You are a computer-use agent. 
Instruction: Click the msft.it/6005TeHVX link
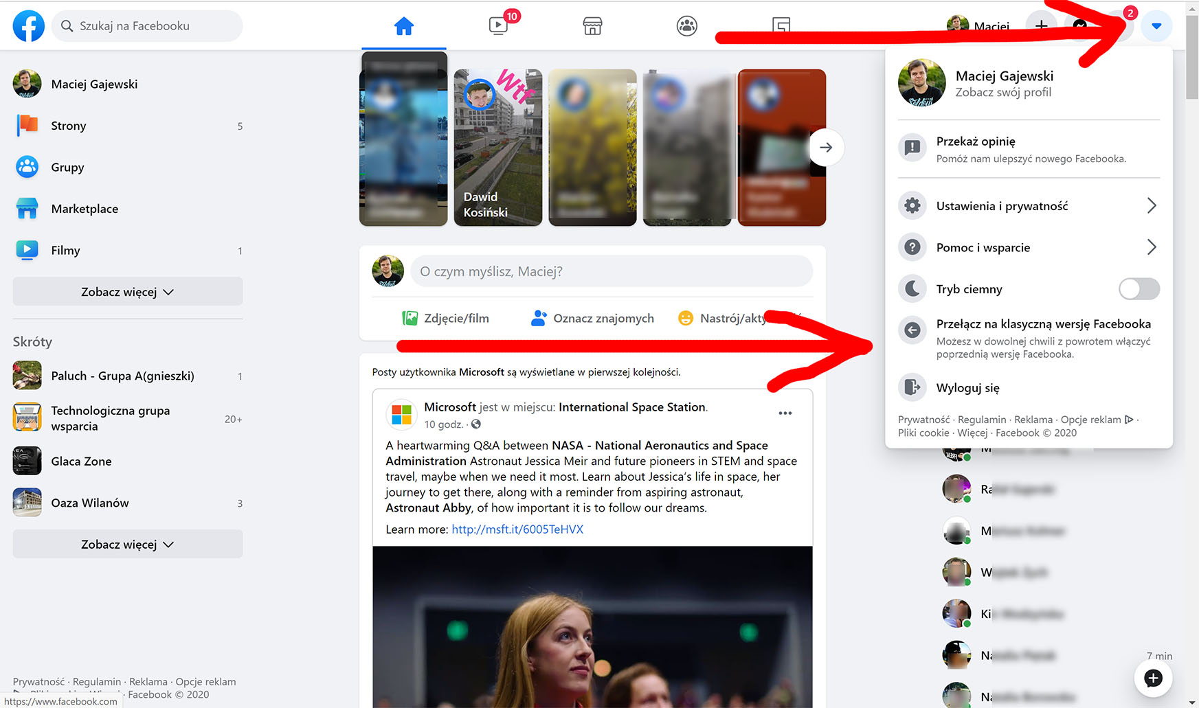click(x=517, y=529)
